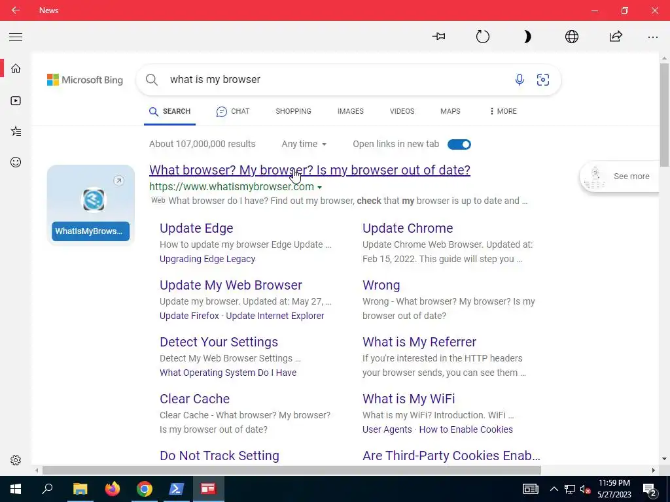Click the magnifier search icon in box
The image size is (670, 502).
pos(152,80)
